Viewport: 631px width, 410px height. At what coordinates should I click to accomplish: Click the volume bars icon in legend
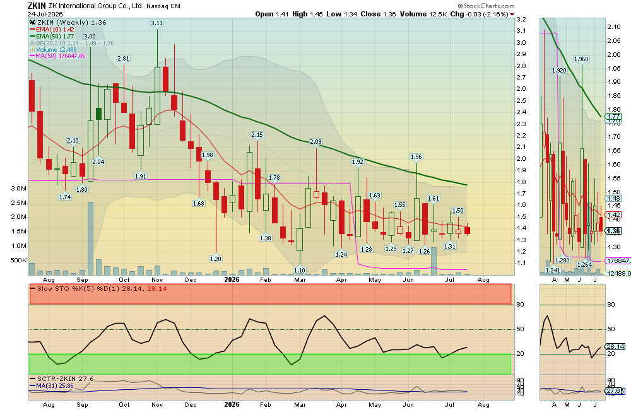tap(32, 50)
